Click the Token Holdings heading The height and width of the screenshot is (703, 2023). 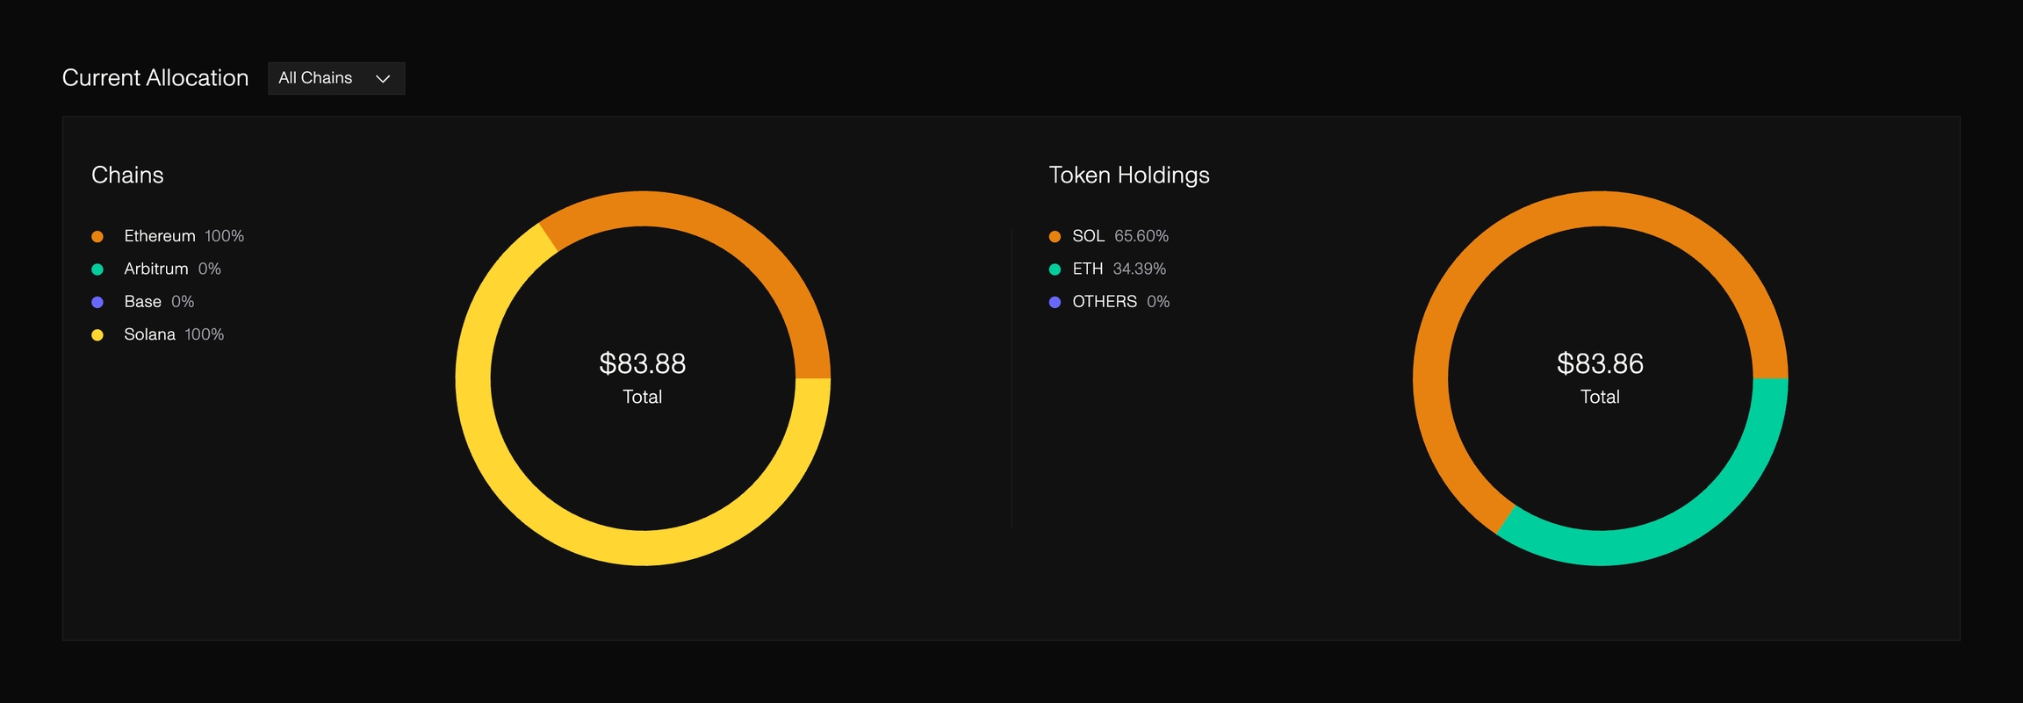pos(1129,175)
